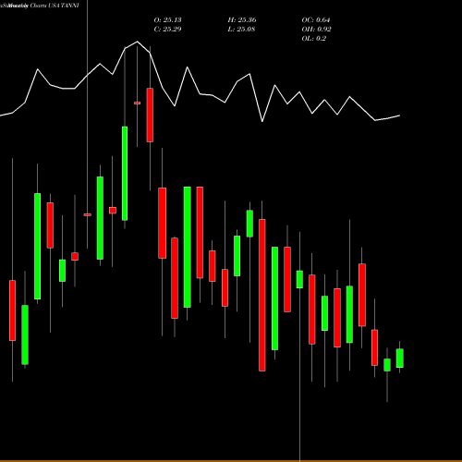This screenshot has width=462, height=462.
Task: Select the 'O: 25.13' open price value
Action: 167,20
